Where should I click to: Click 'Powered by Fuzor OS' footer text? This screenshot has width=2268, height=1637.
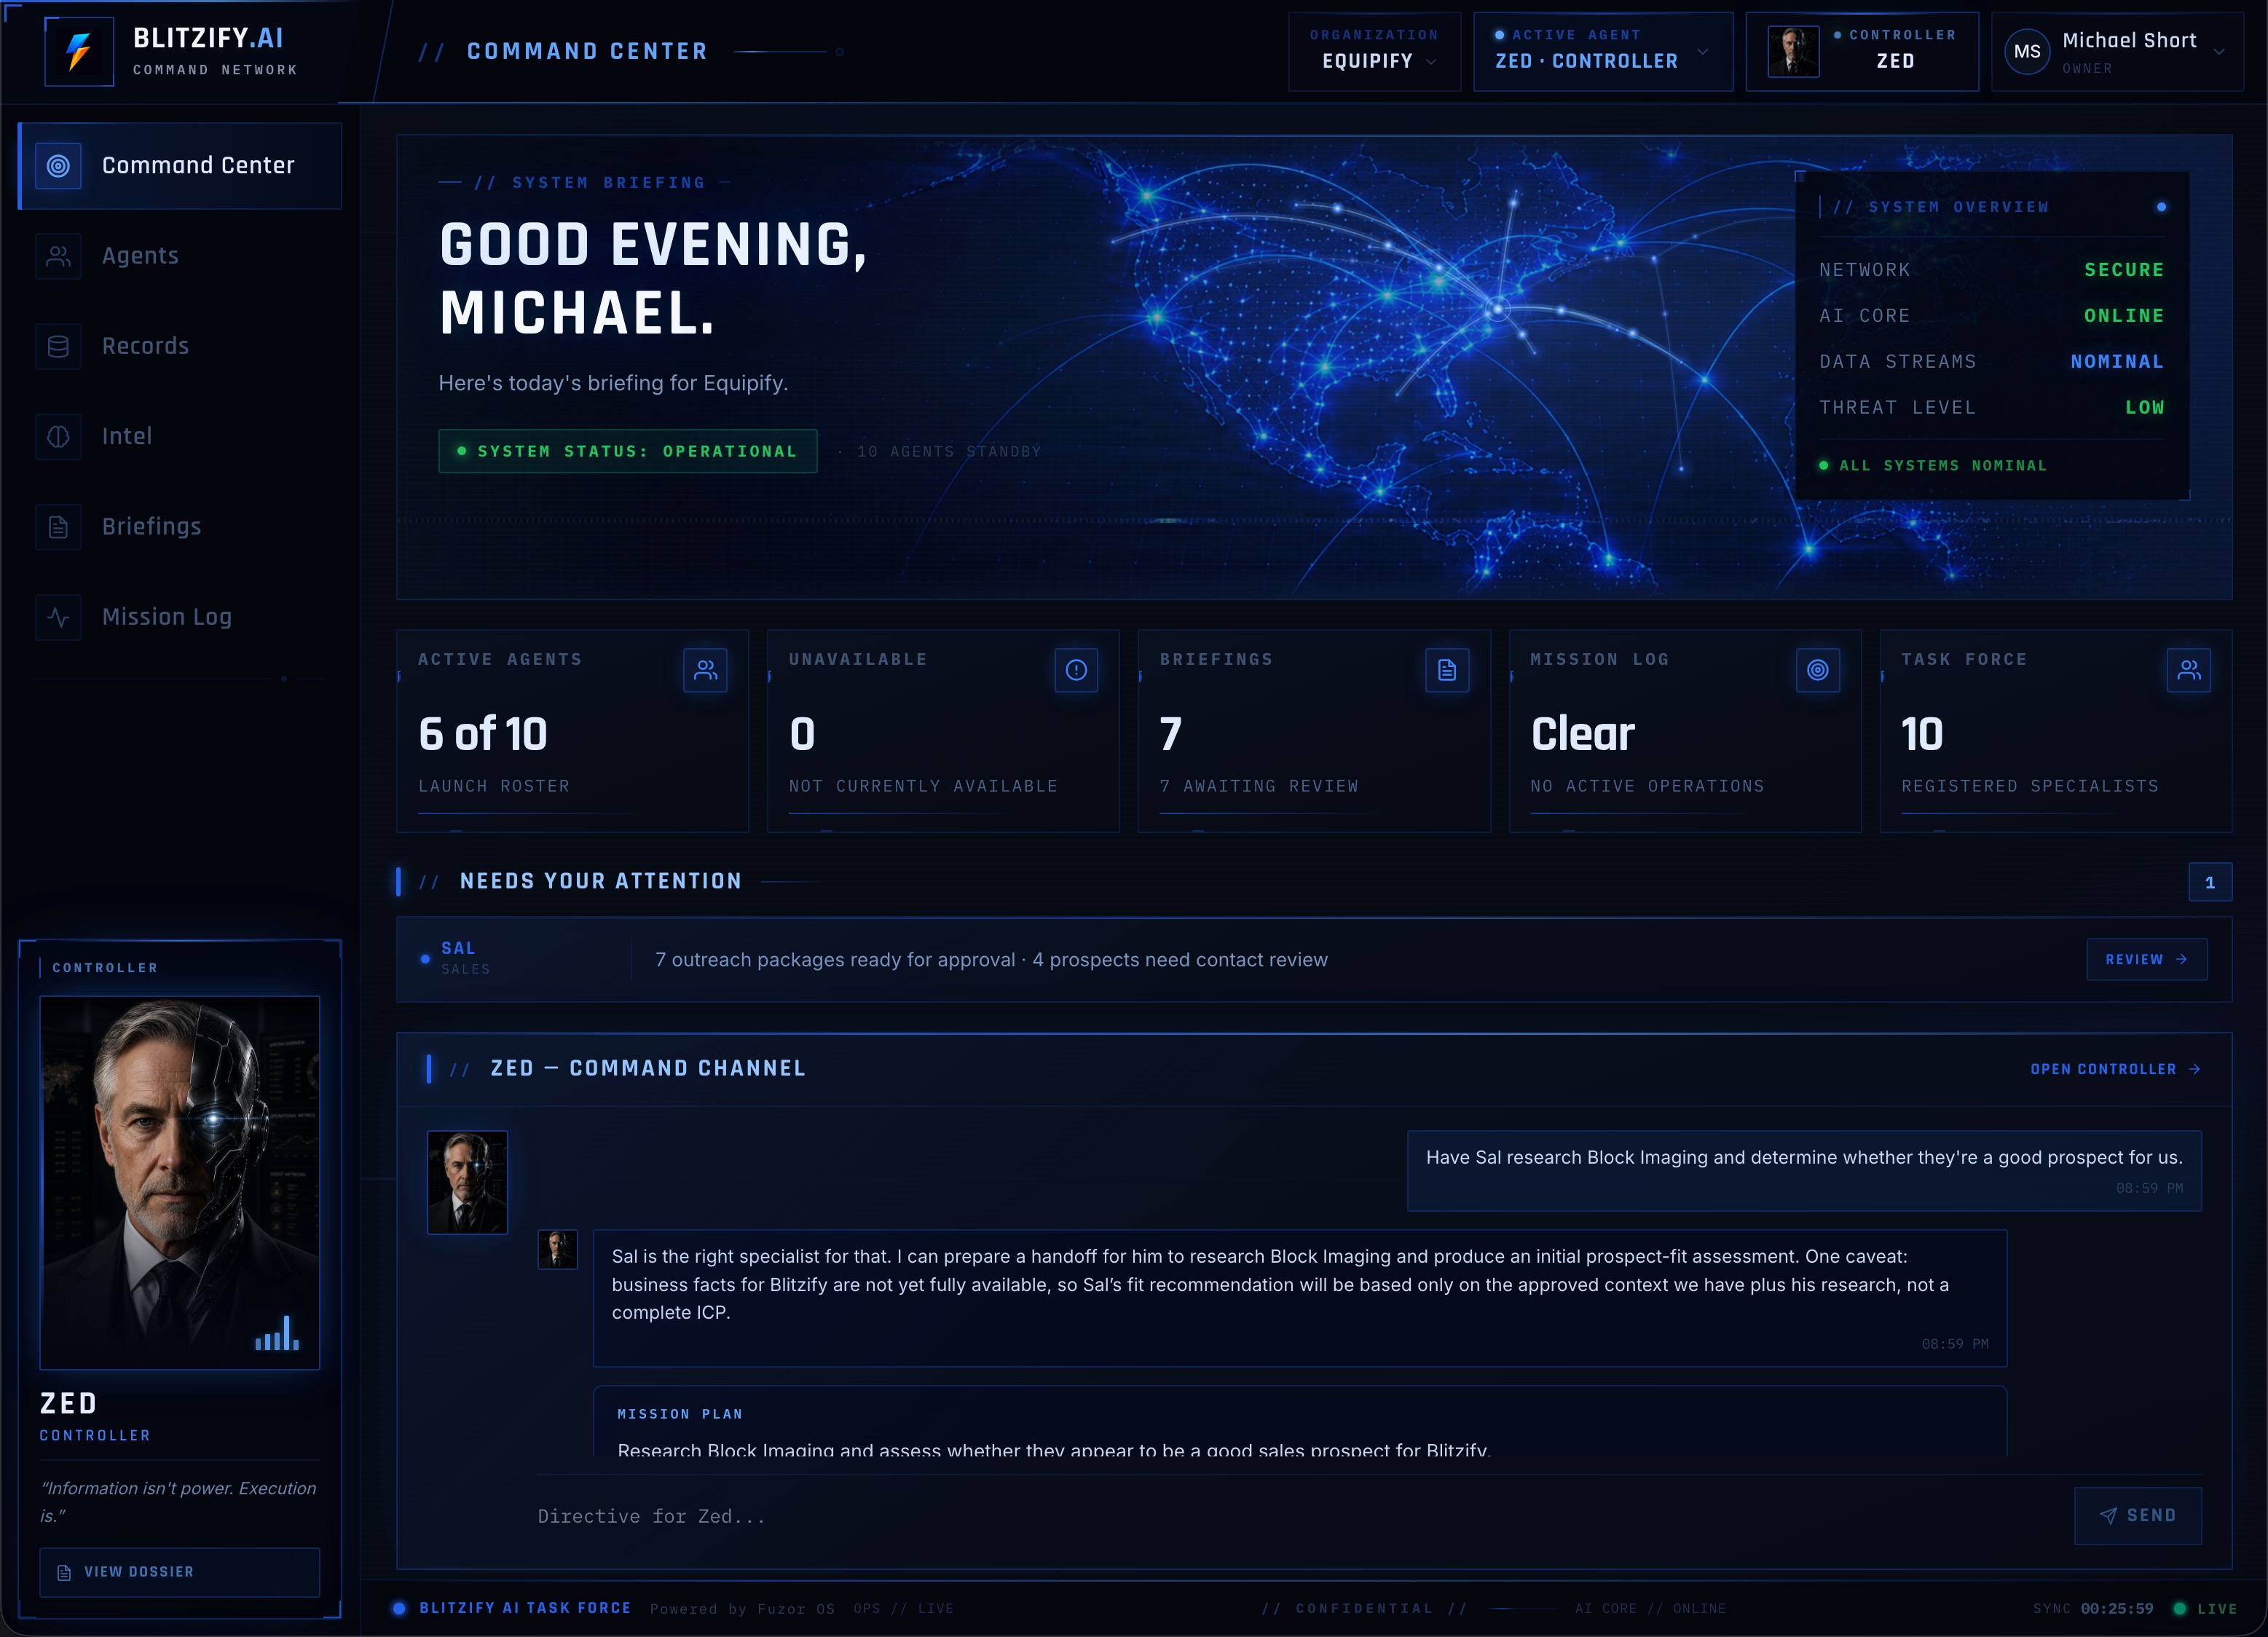[x=742, y=1609]
